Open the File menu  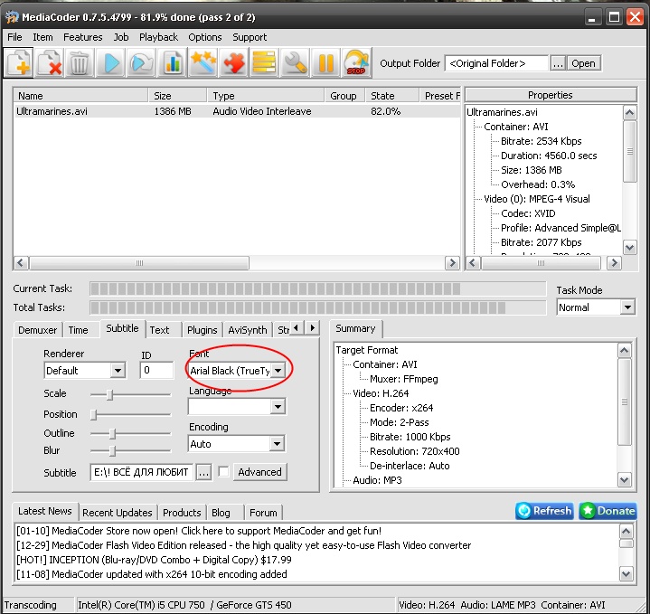14,37
